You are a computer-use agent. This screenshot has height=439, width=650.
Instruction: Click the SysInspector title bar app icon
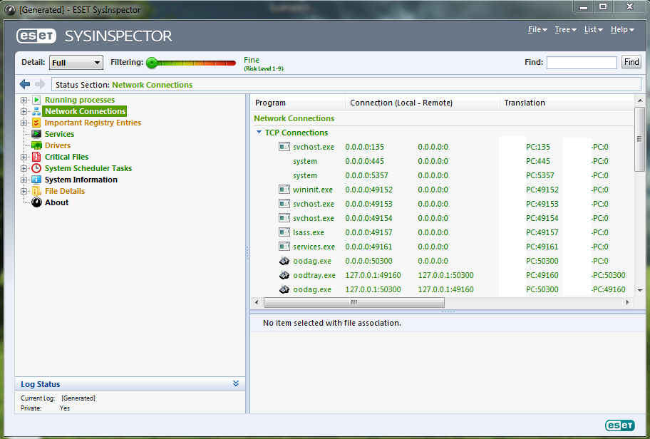(9, 9)
